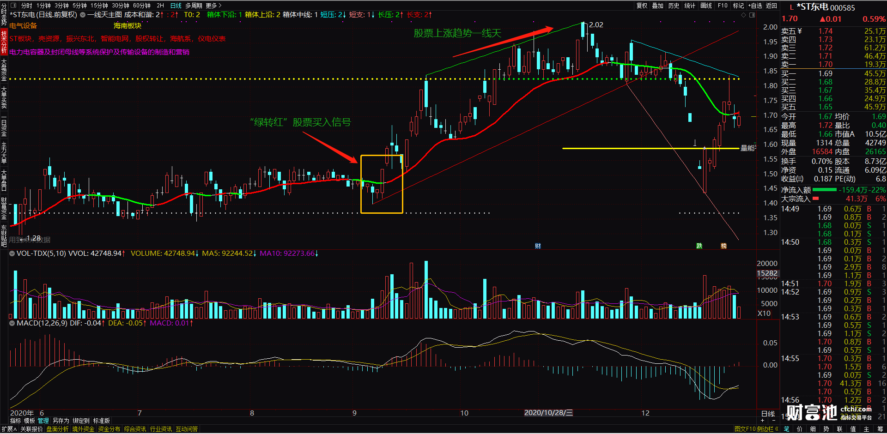Viewport: 887px width, 434px height.
Task: Open the 图文F10 link
Action: tap(745, 429)
